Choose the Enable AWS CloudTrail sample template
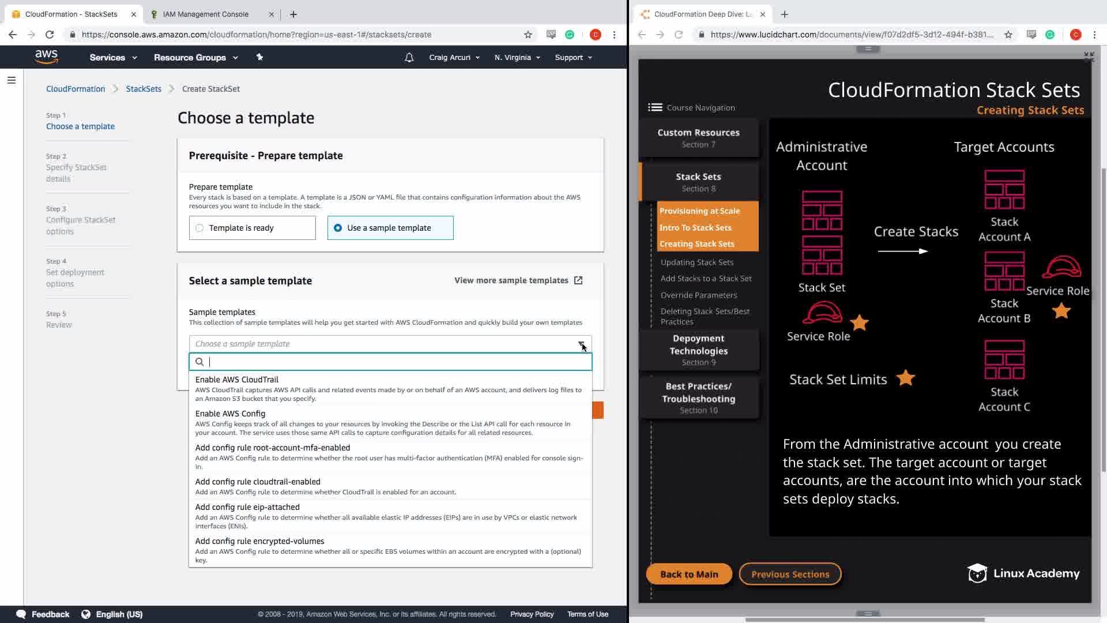 click(x=237, y=380)
